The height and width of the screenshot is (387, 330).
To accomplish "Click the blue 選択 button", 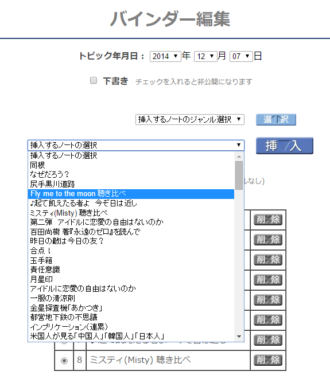I will tap(276, 119).
